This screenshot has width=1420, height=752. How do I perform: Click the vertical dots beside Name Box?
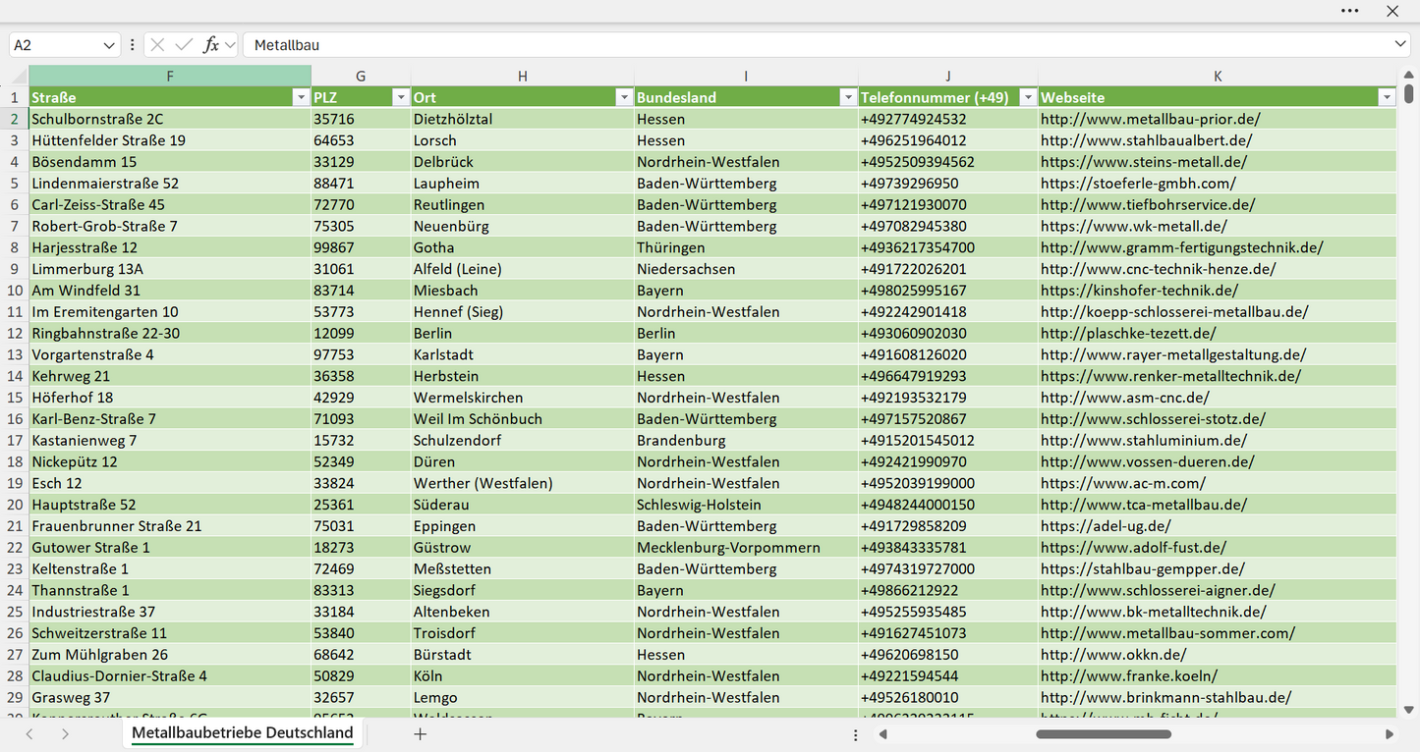click(x=133, y=45)
